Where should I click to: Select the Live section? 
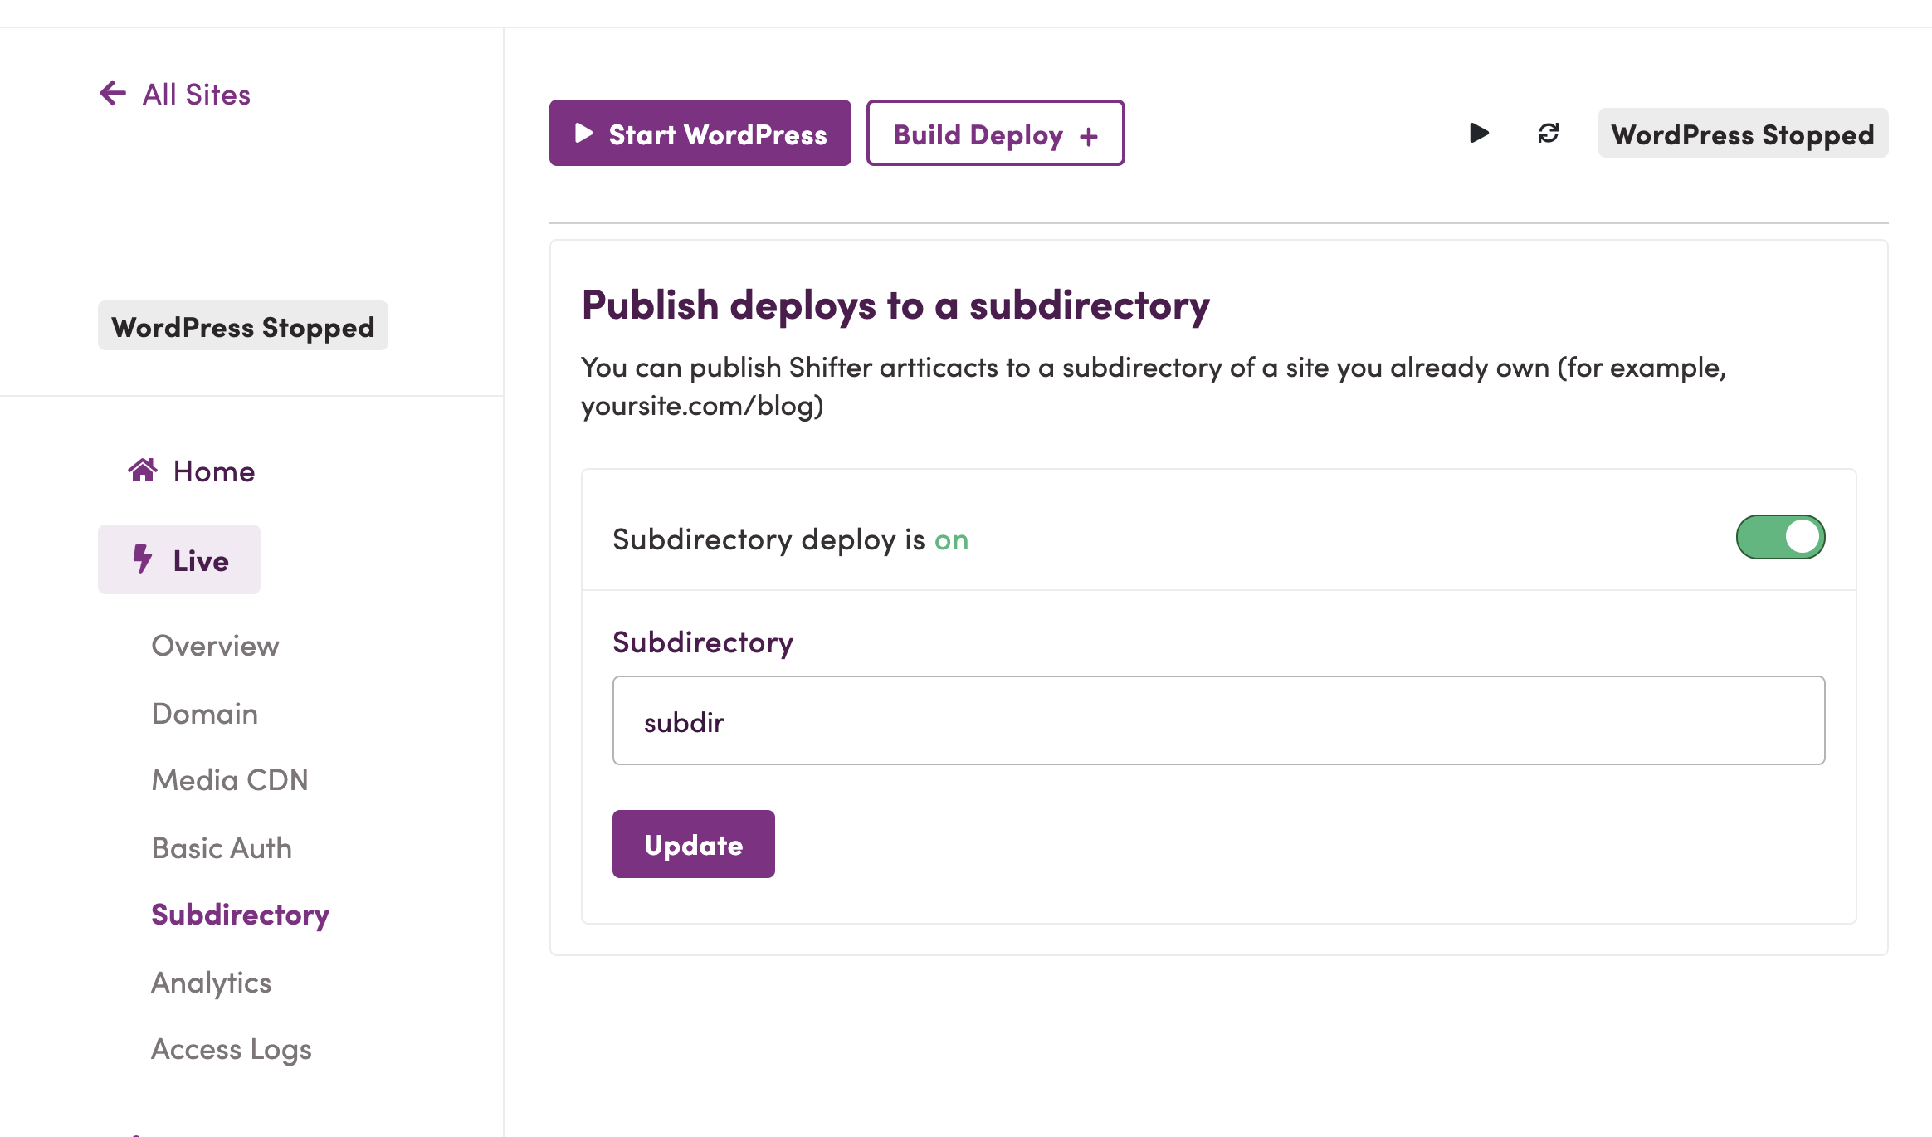tap(179, 560)
